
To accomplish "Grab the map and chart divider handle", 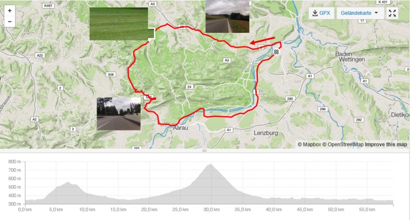I will (204, 151).
